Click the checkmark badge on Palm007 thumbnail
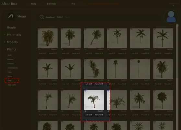The image size is (181, 130). (39, 60)
